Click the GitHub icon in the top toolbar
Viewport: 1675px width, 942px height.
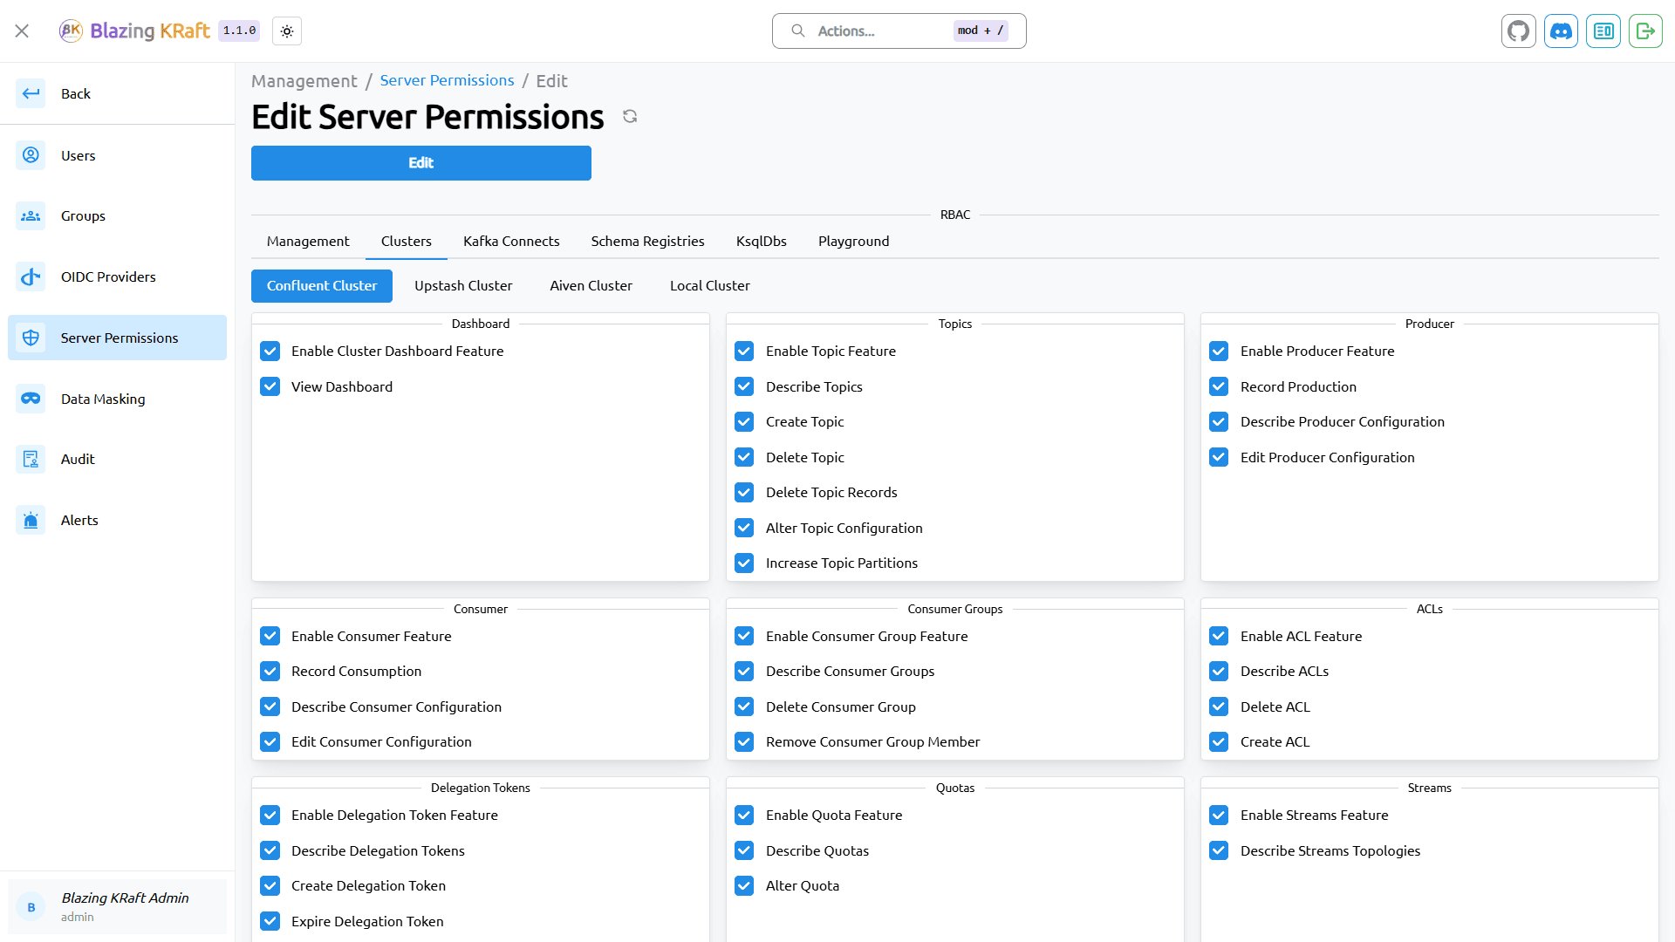[1519, 31]
